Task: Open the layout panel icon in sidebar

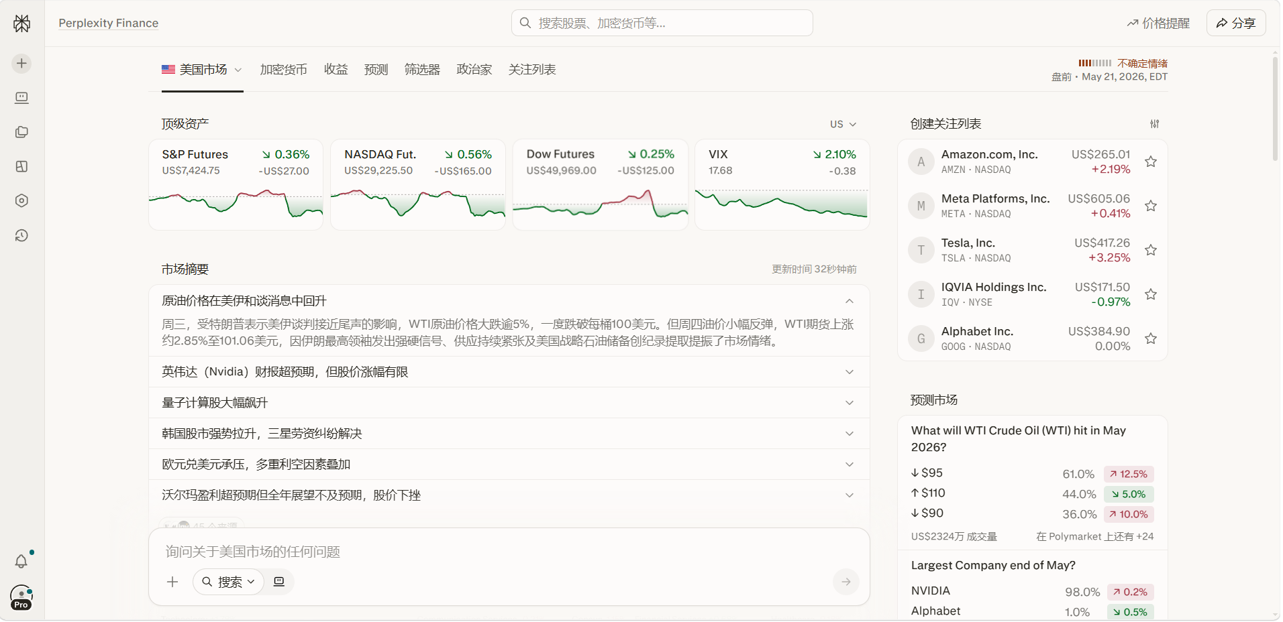Action: (21, 166)
